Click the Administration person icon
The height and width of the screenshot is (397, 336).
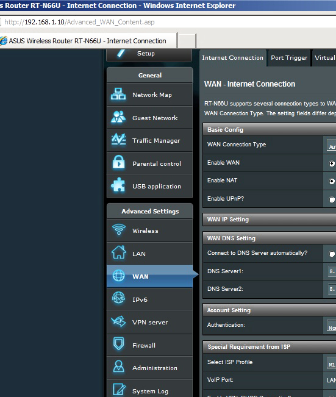point(118,367)
